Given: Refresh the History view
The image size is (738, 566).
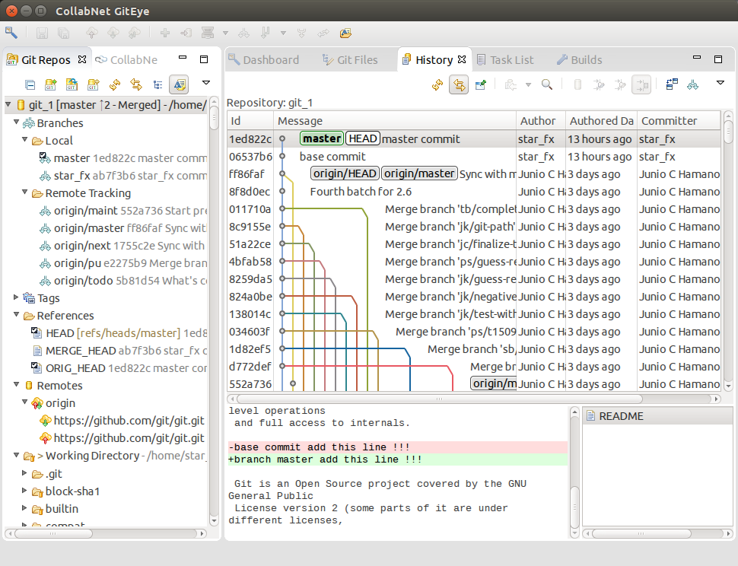Looking at the screenshot, I should pyautogui.click(x=437, y=84).
